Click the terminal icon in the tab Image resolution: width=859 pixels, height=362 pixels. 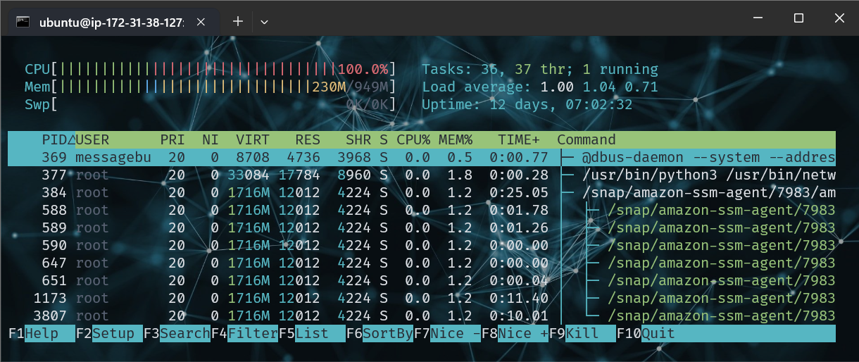pyautogui.click(x=23, y=22)
